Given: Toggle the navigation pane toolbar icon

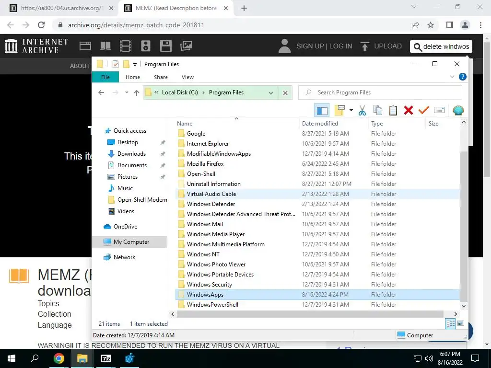Looking at the screenshot, I should [x=322, y=111].
